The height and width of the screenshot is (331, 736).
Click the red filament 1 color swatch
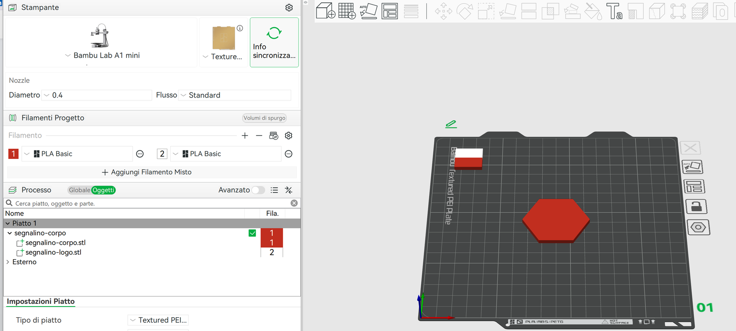13,154
